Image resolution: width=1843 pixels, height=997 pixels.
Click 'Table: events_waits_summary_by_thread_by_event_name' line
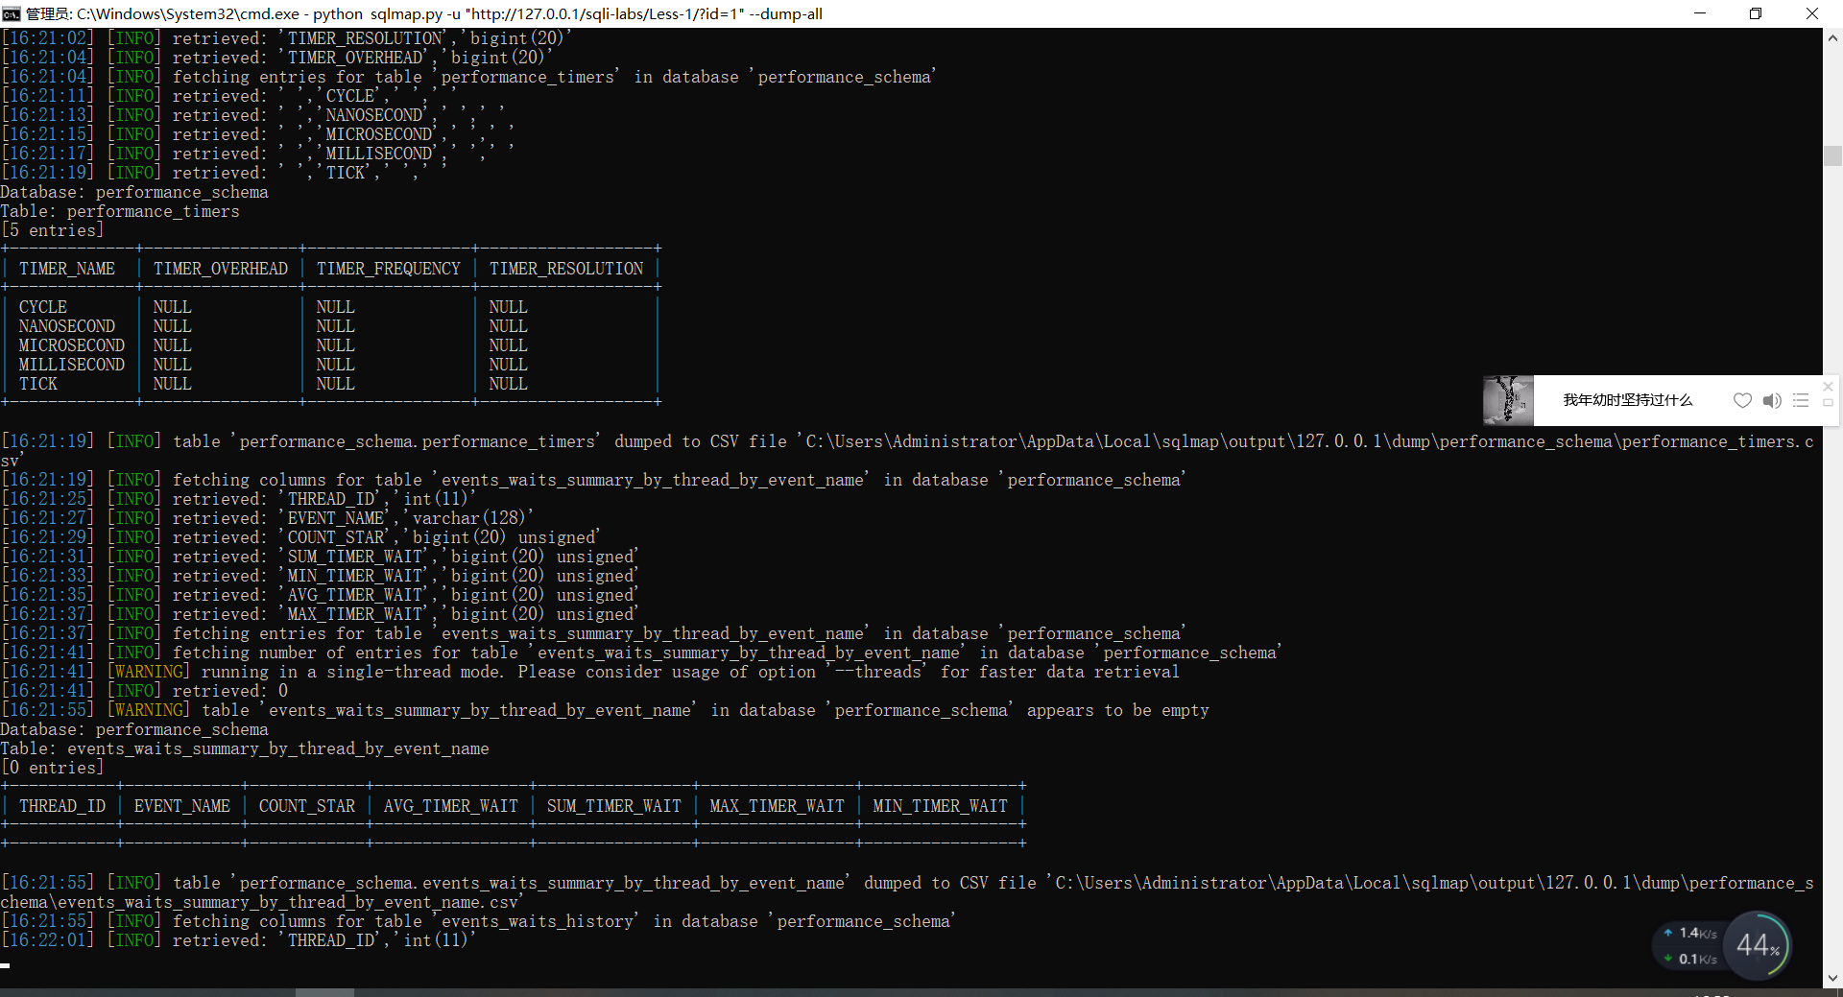pyautogui.click(x=245, y=748)
